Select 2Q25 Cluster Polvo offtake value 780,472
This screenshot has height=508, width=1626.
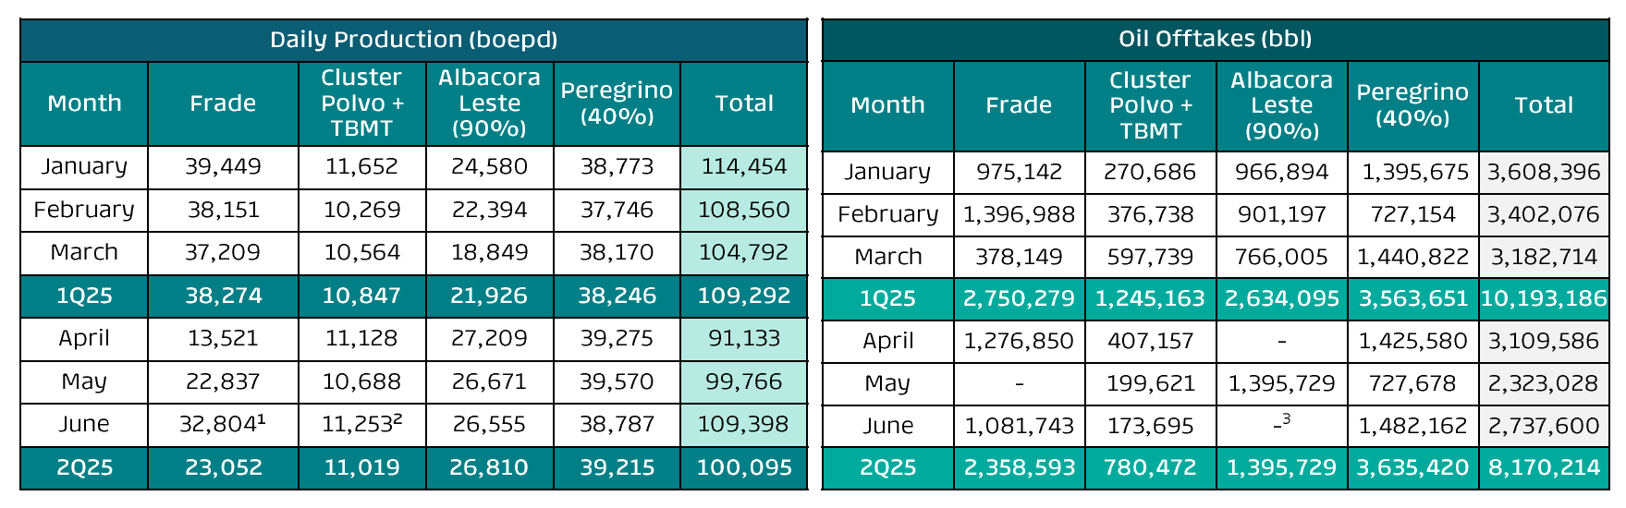coord(1150,467)
